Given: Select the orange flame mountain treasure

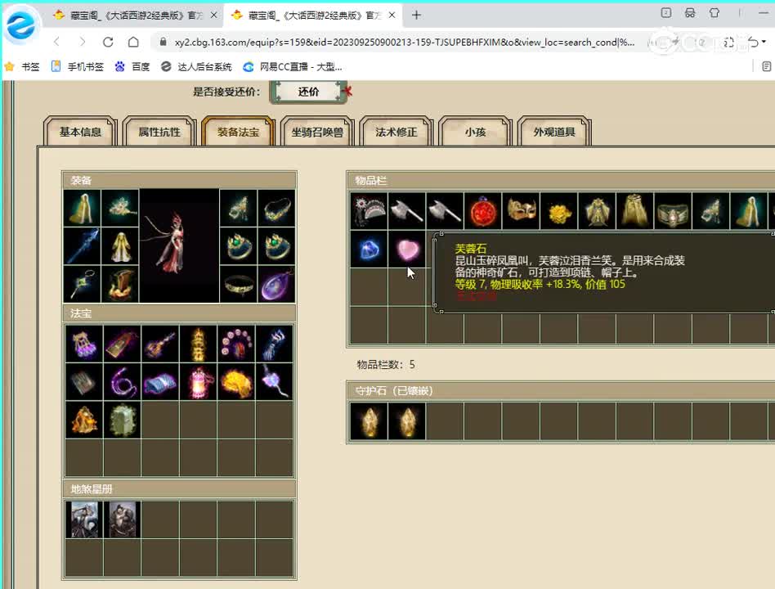Looking at the screenshot, I should coord(84,420).
